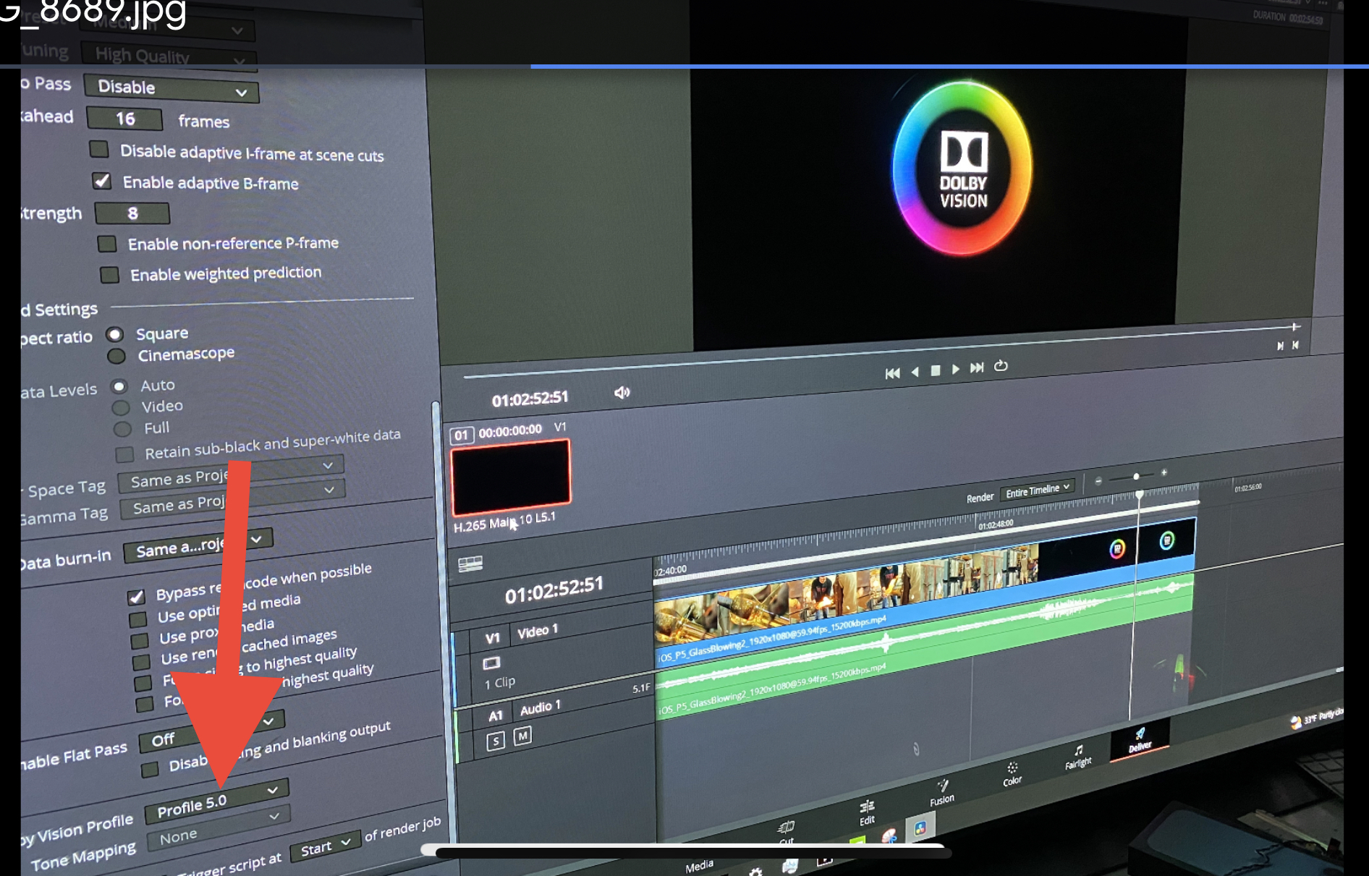Uncheck Enable adaptive B-frame

[x=102, y=181]
